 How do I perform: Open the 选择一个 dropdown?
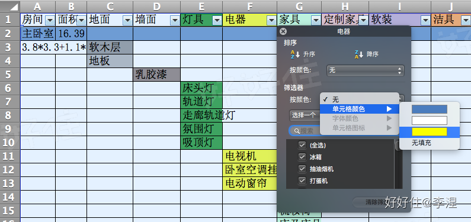point(305,115)
